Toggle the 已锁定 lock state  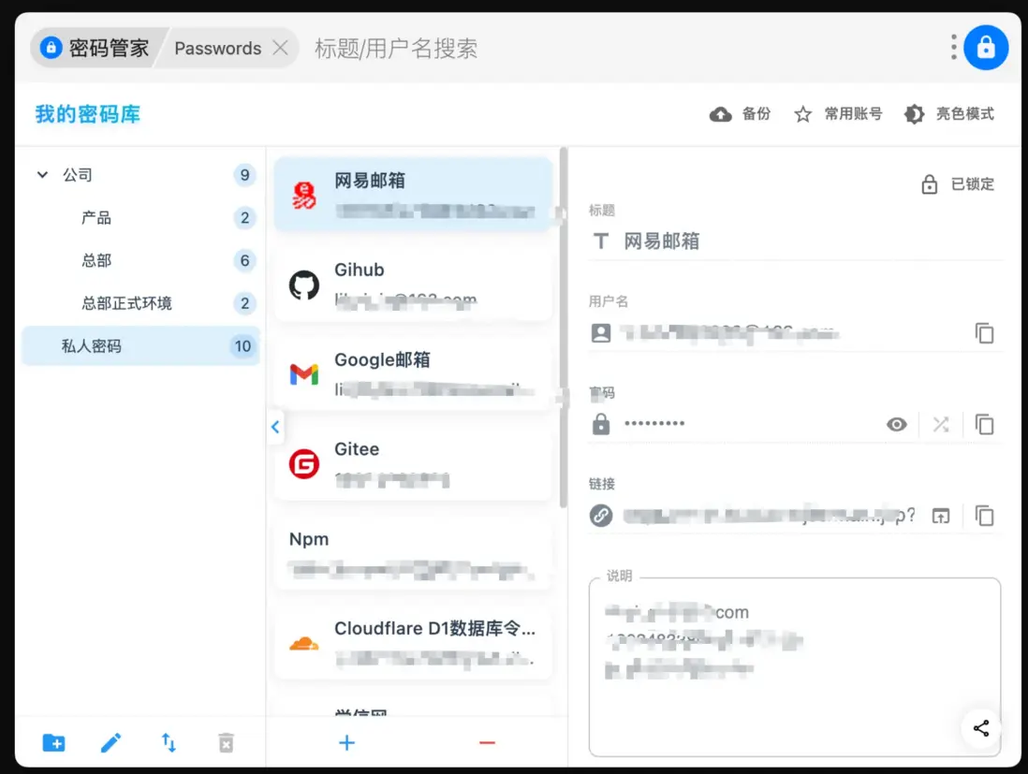coord(958,184)
